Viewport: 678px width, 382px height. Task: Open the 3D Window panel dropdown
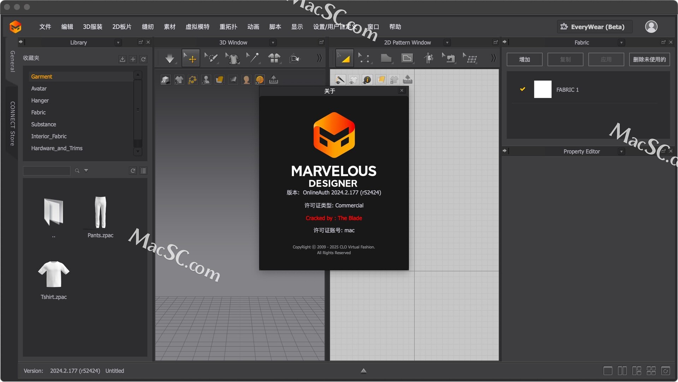273,43
